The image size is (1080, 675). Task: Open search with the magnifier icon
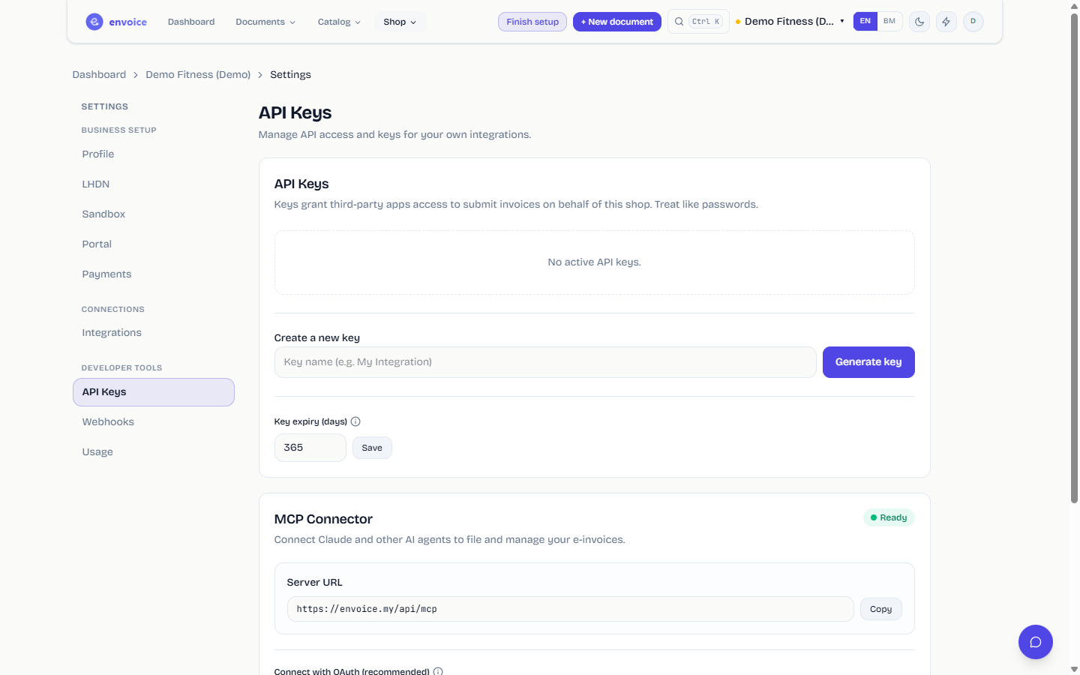coord(679,22)
